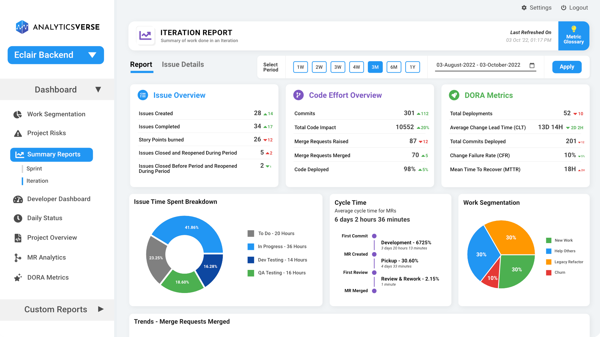Select the 1W period option

click(x=300, y=67)
